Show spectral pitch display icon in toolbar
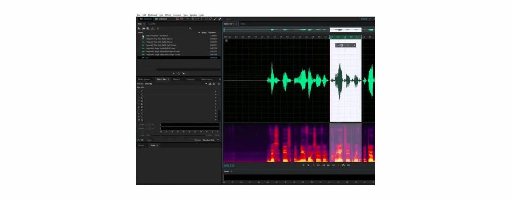511x199 pixels. pos(182,19)
